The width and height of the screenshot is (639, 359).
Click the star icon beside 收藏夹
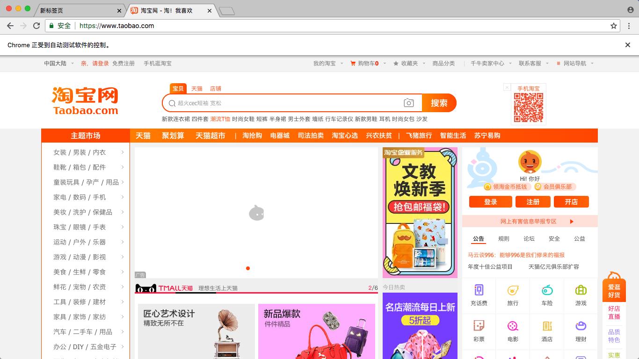(x=396, y=64)
